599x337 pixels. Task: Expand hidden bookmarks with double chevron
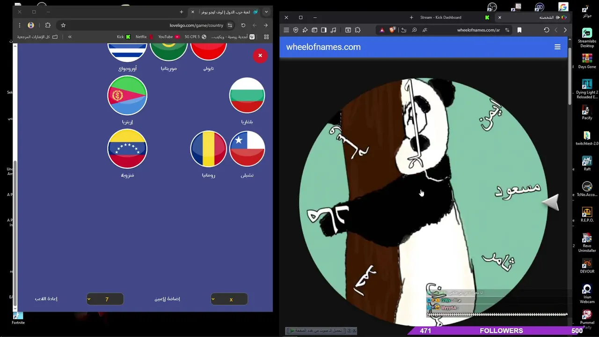click(70, 37)
